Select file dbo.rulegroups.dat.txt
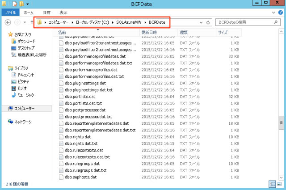The image size is (286, 190). pos(85,170)
